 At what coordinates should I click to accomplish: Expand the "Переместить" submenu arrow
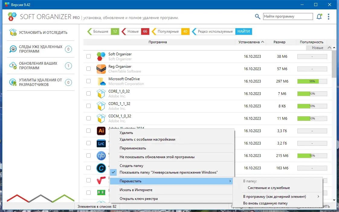pos(230,181)
